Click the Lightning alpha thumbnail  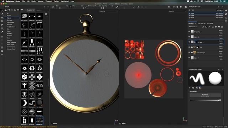[25, 42]
